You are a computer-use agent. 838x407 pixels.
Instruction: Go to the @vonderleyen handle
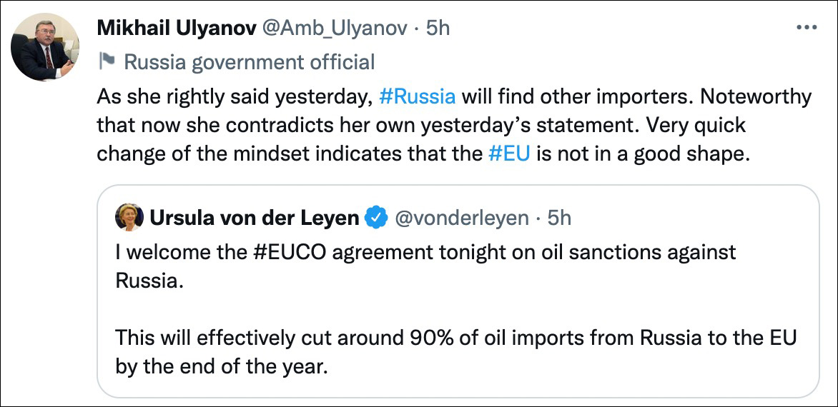(463, 218)
